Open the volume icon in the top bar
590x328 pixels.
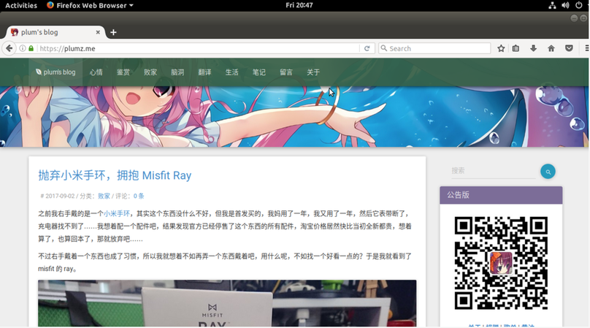(x=565, y=5)
